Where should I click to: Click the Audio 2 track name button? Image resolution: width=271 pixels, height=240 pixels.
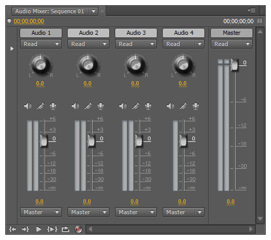coord(88,33)
